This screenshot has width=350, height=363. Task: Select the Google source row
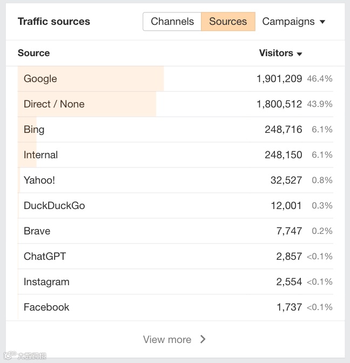(x=41, y=79)
